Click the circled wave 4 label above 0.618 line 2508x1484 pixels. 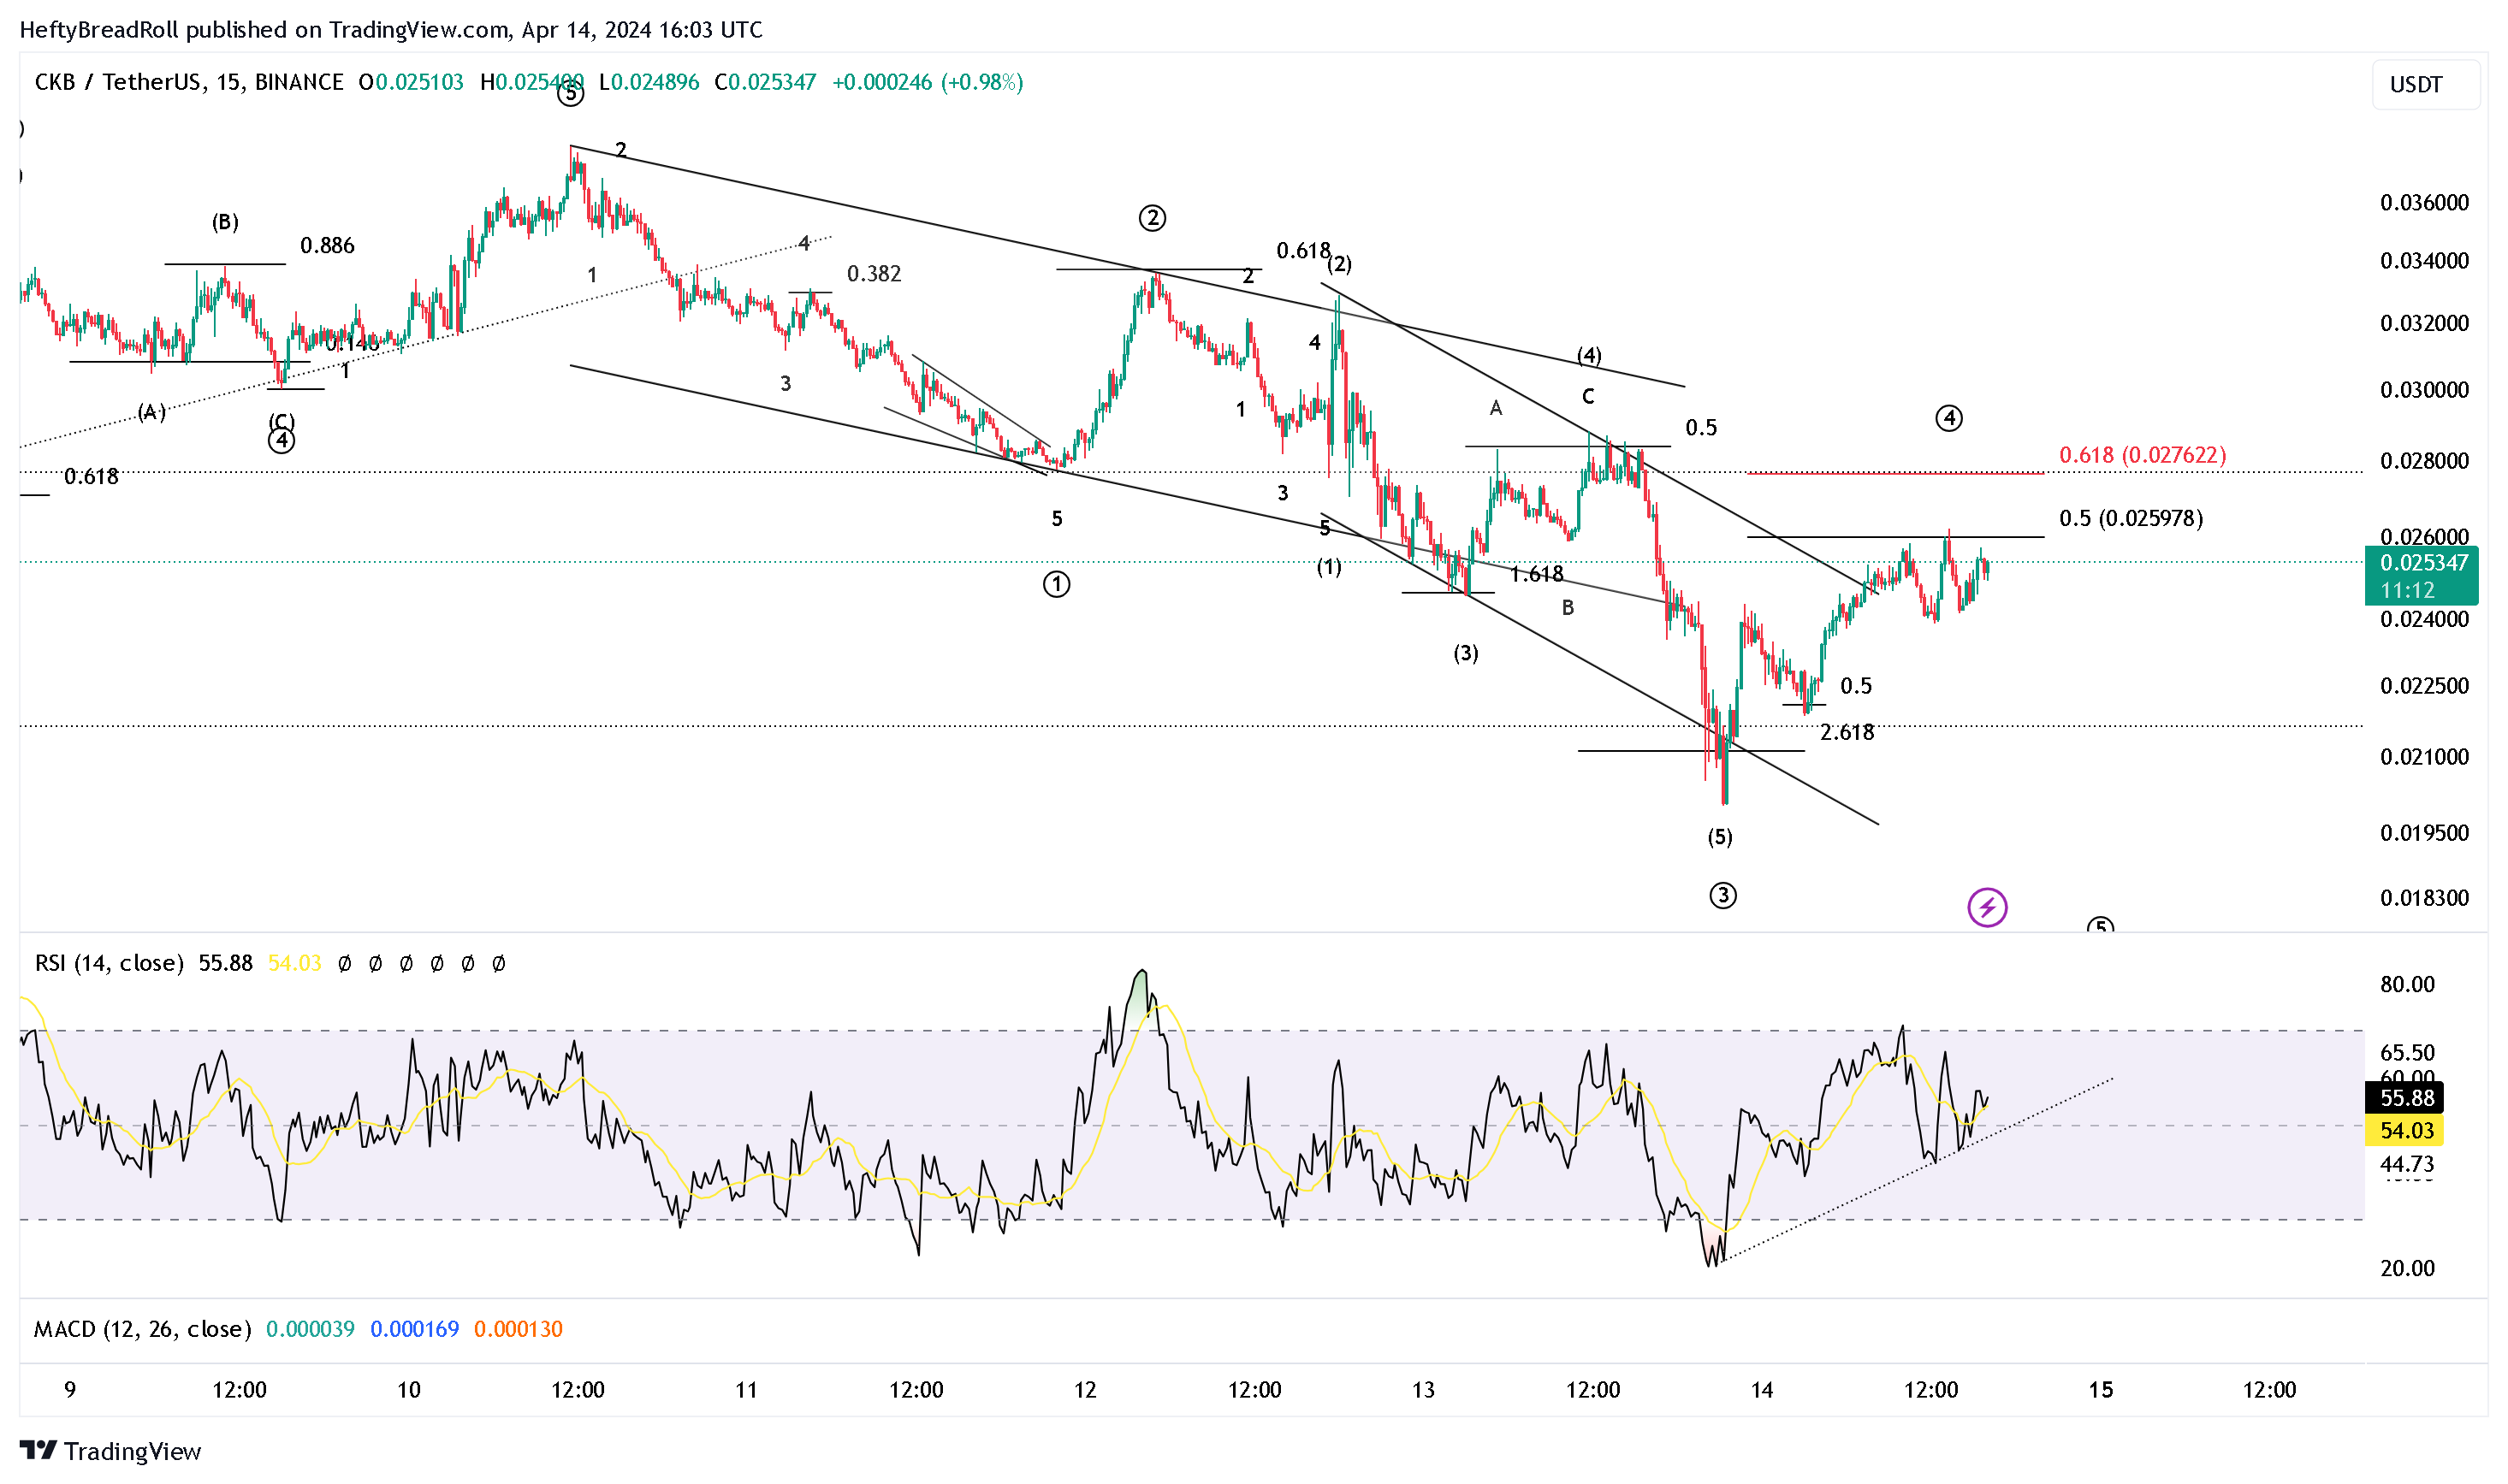pos(1948,418)
